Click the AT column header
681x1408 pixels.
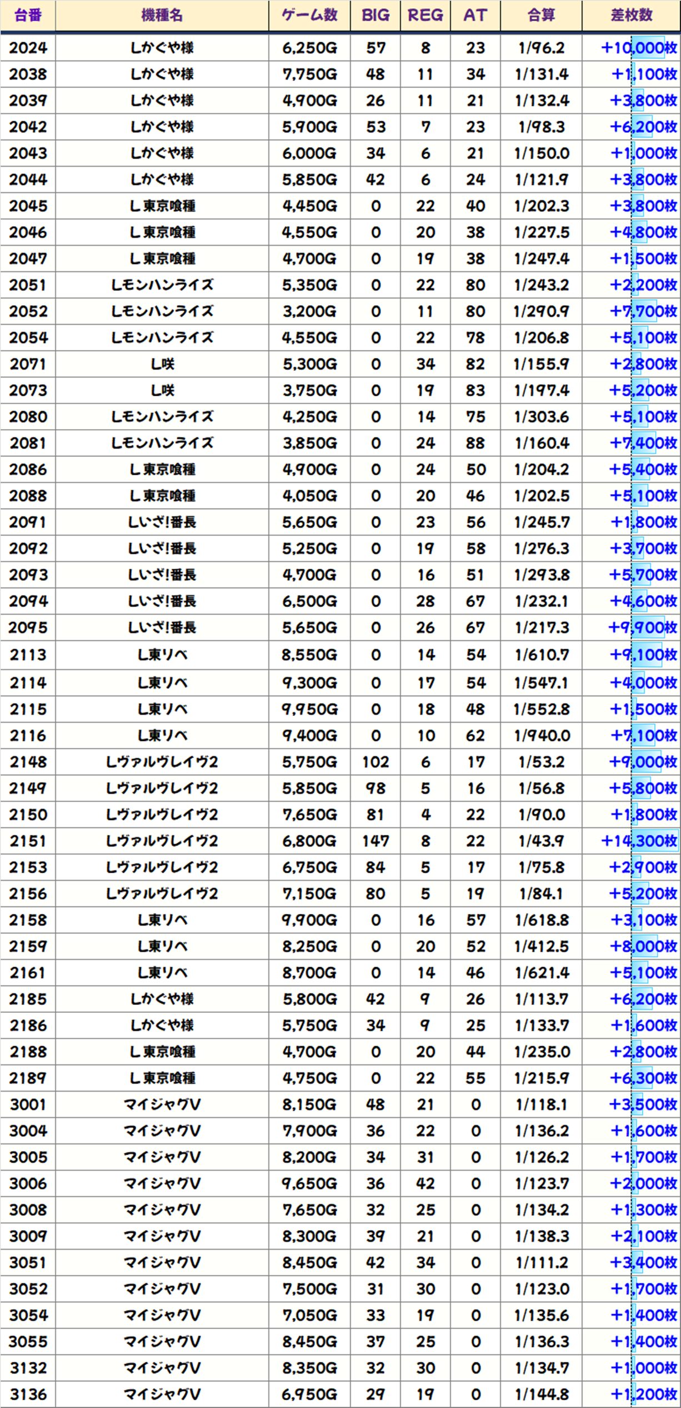click(475, 16)
